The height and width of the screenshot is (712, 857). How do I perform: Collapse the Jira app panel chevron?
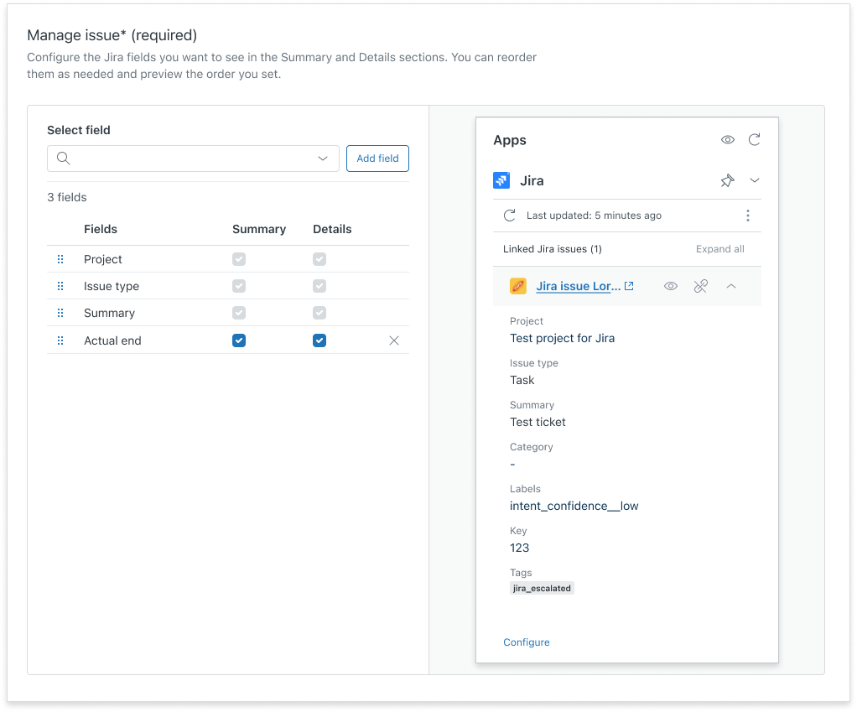coord(755,180)
